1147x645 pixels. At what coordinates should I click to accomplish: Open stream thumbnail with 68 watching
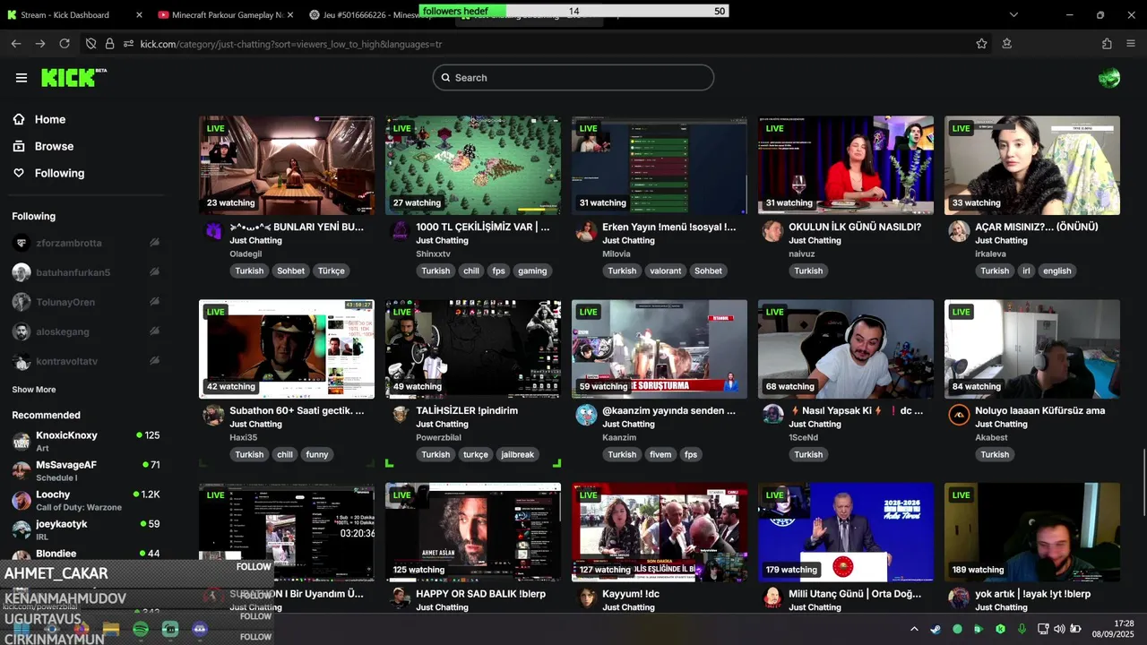pos(846,348)
